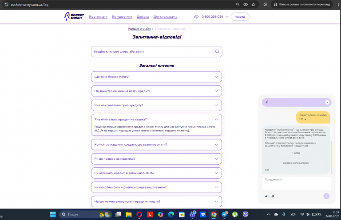Click the volume speaker tray icon
The image size is (341, 220).
[x=308, y=214]
